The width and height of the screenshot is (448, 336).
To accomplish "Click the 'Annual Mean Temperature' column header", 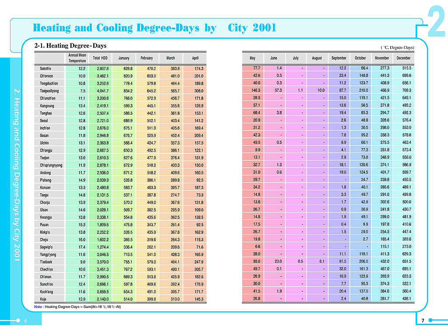I will [77, 58].
